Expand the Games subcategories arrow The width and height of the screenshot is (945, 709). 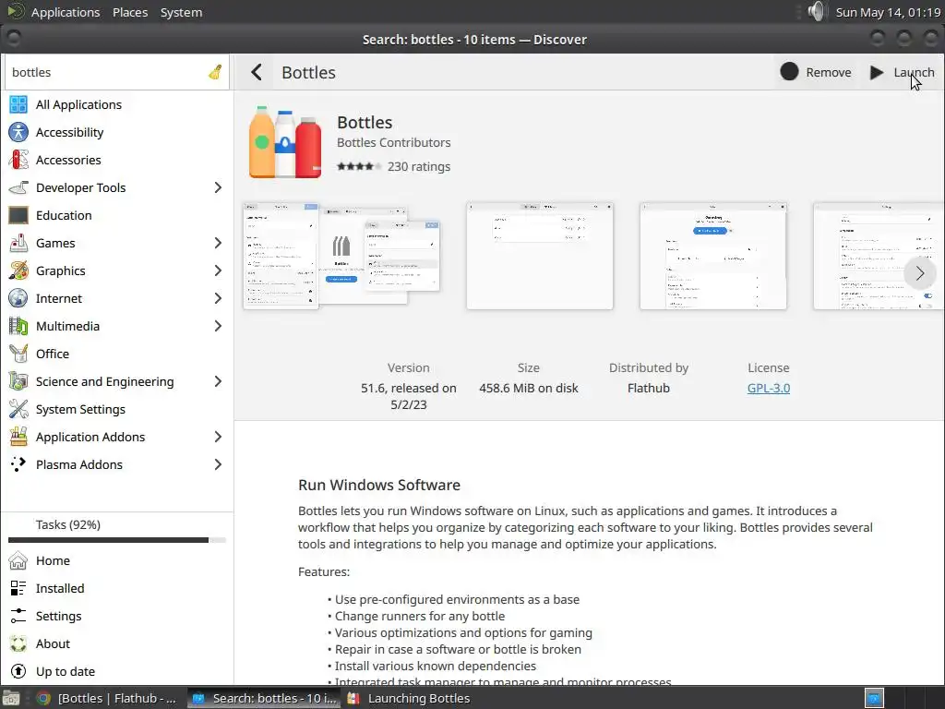[218, 243]
